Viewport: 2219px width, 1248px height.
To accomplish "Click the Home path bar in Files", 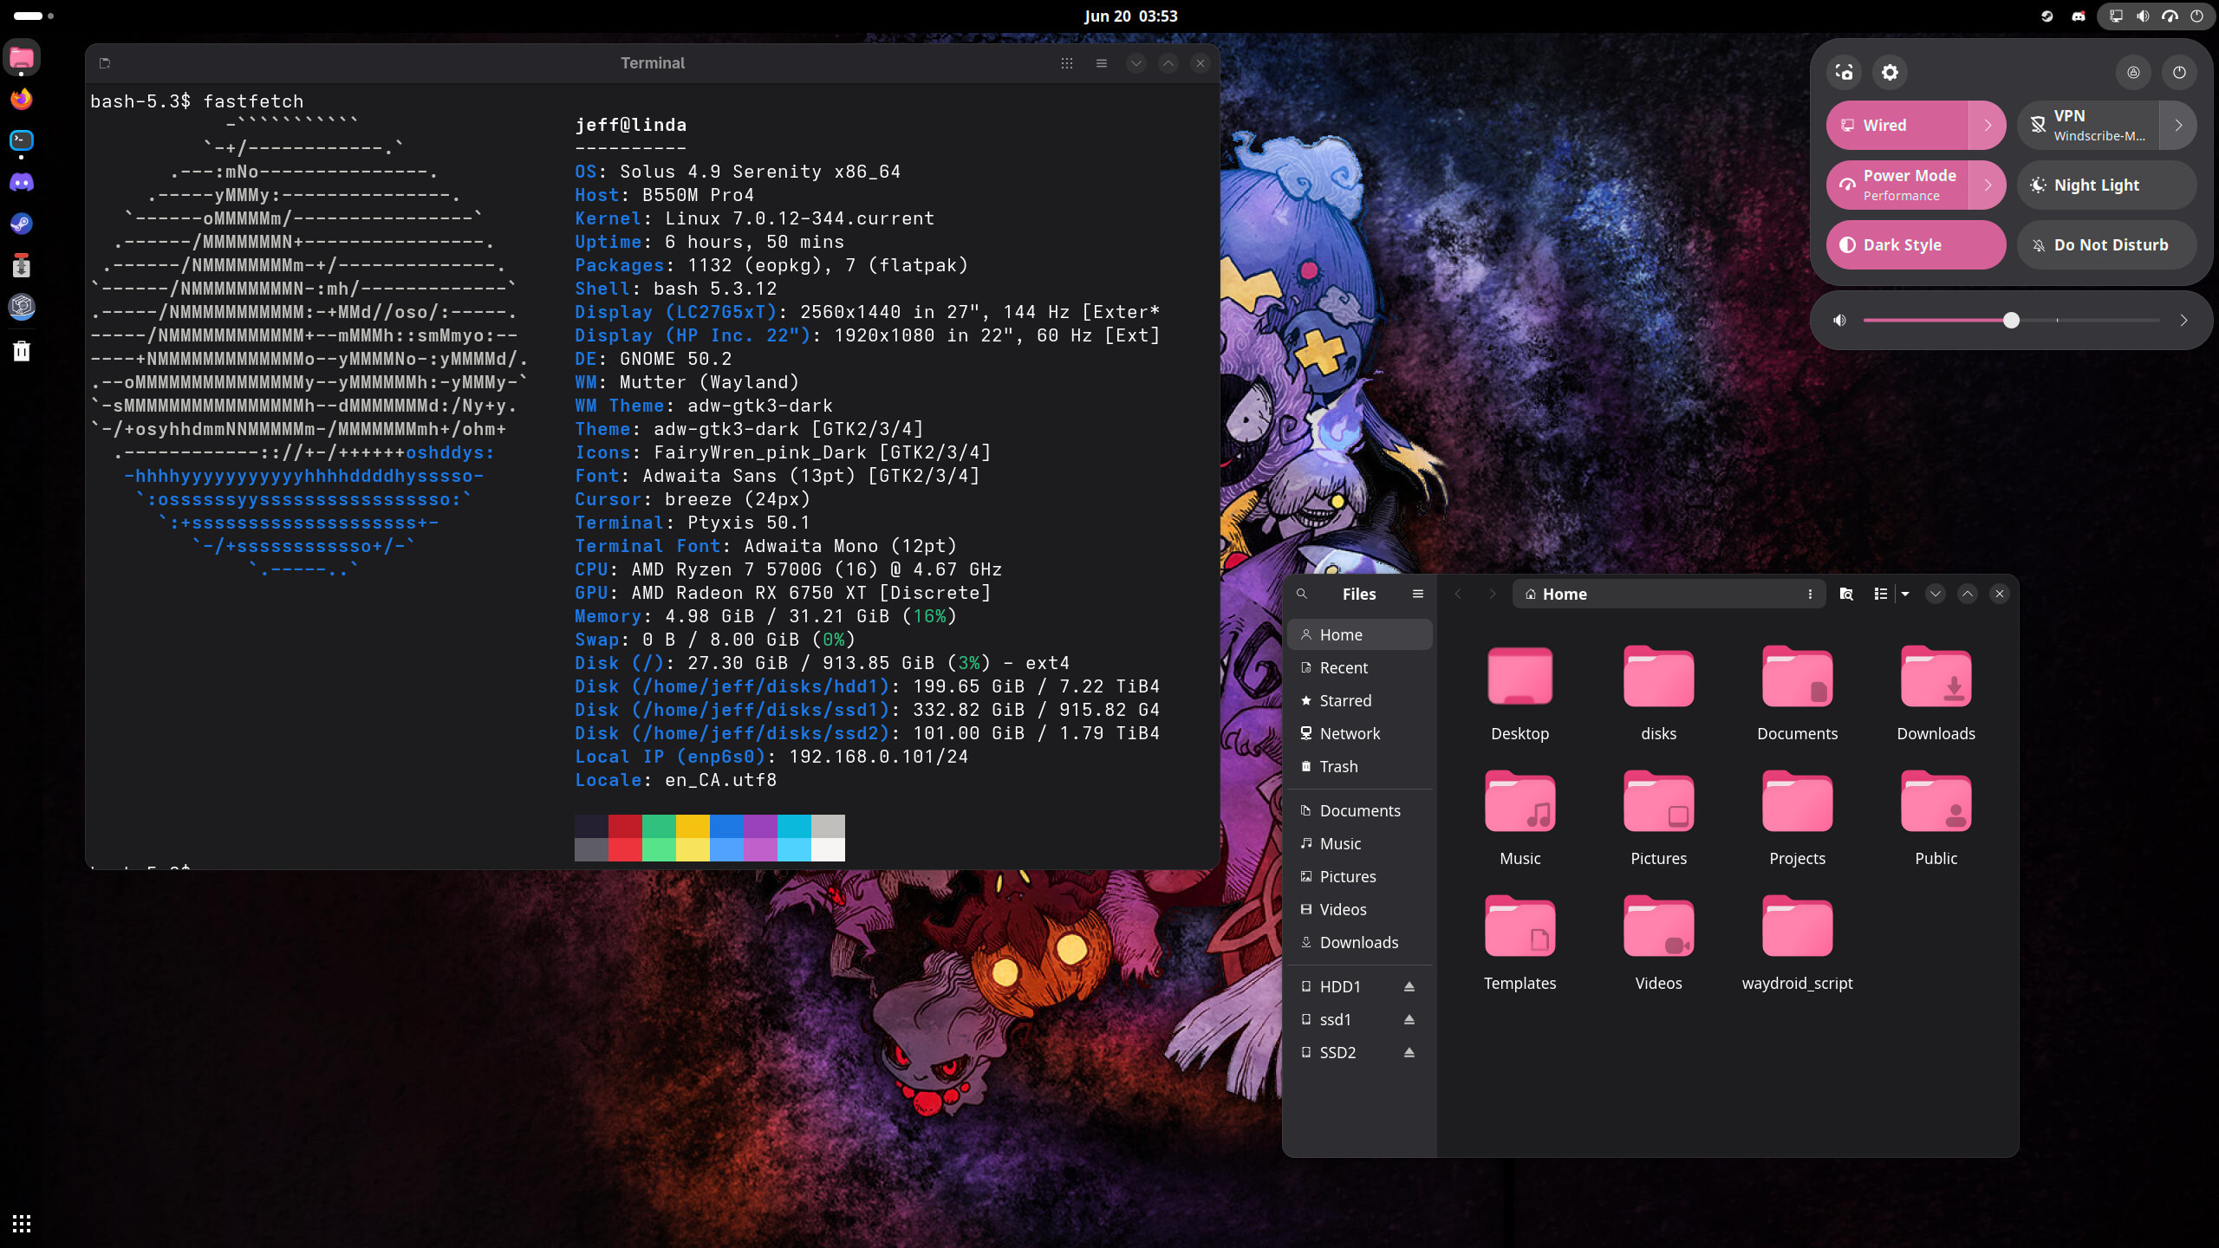I will click(1668, 594).
